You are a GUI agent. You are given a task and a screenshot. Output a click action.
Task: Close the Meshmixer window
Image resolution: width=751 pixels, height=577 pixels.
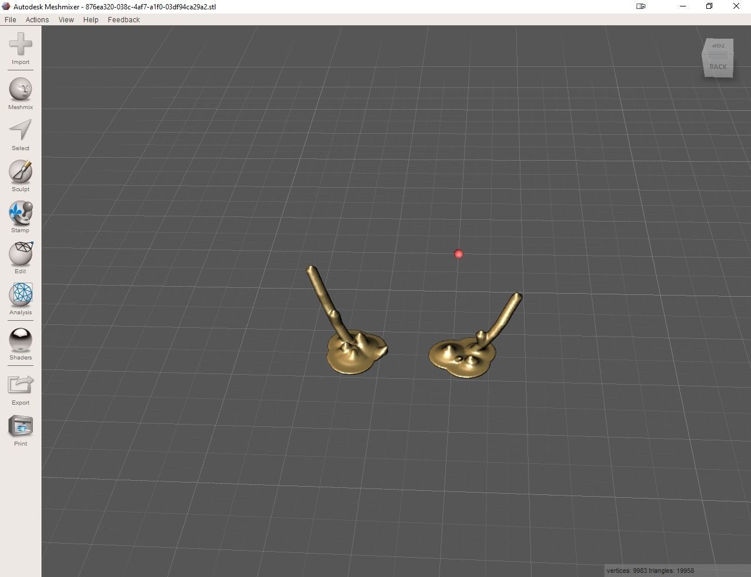pos(736,6)
